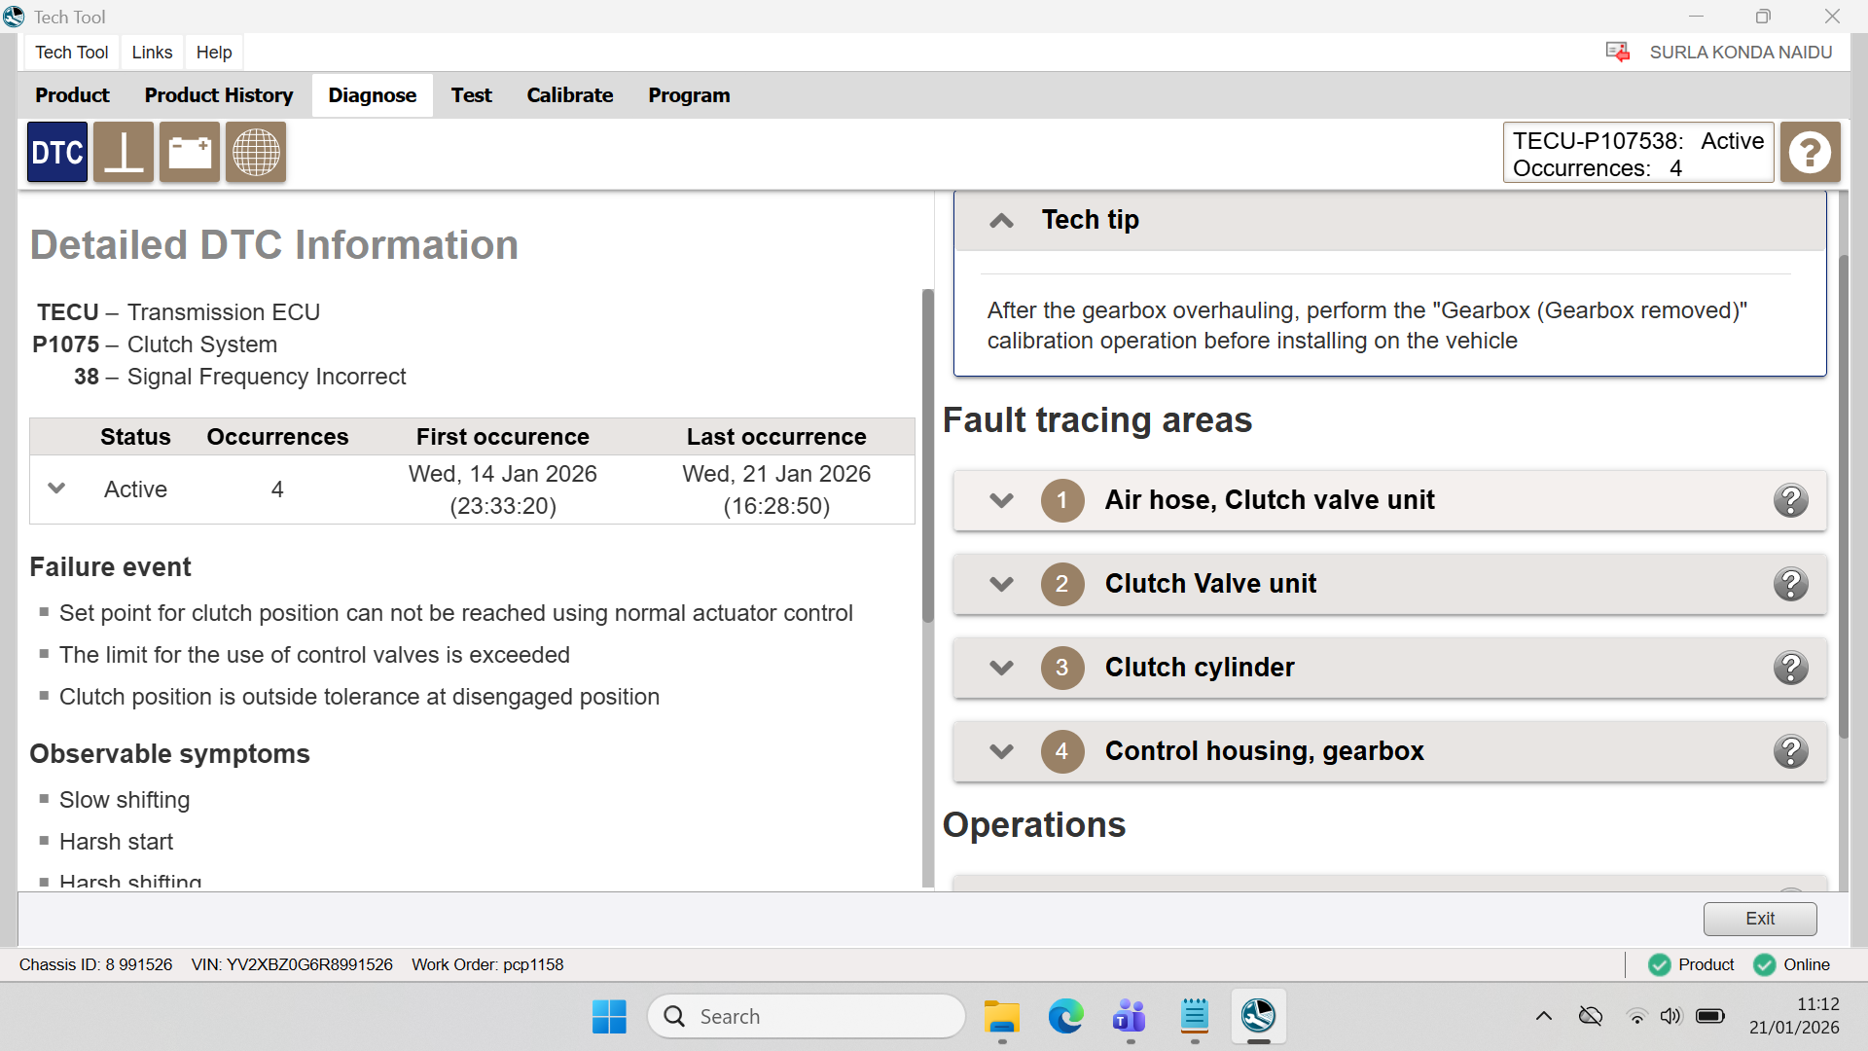Click the Exit button

tap(1760, 919)
